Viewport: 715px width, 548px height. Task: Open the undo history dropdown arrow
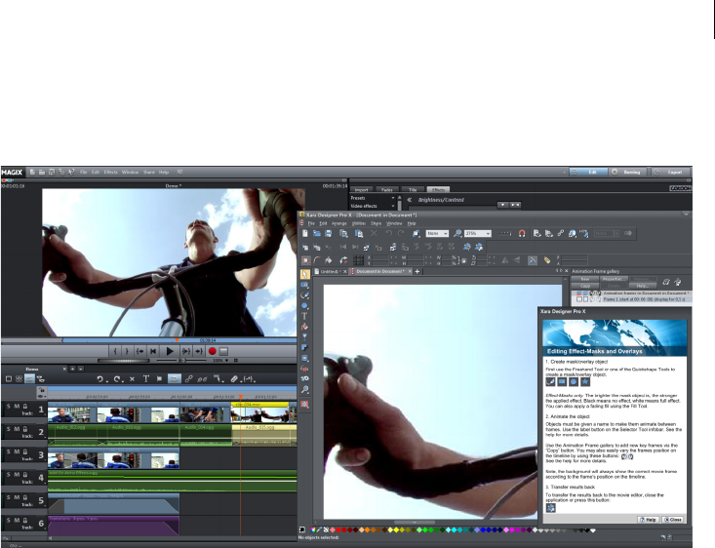coord(106,380)
